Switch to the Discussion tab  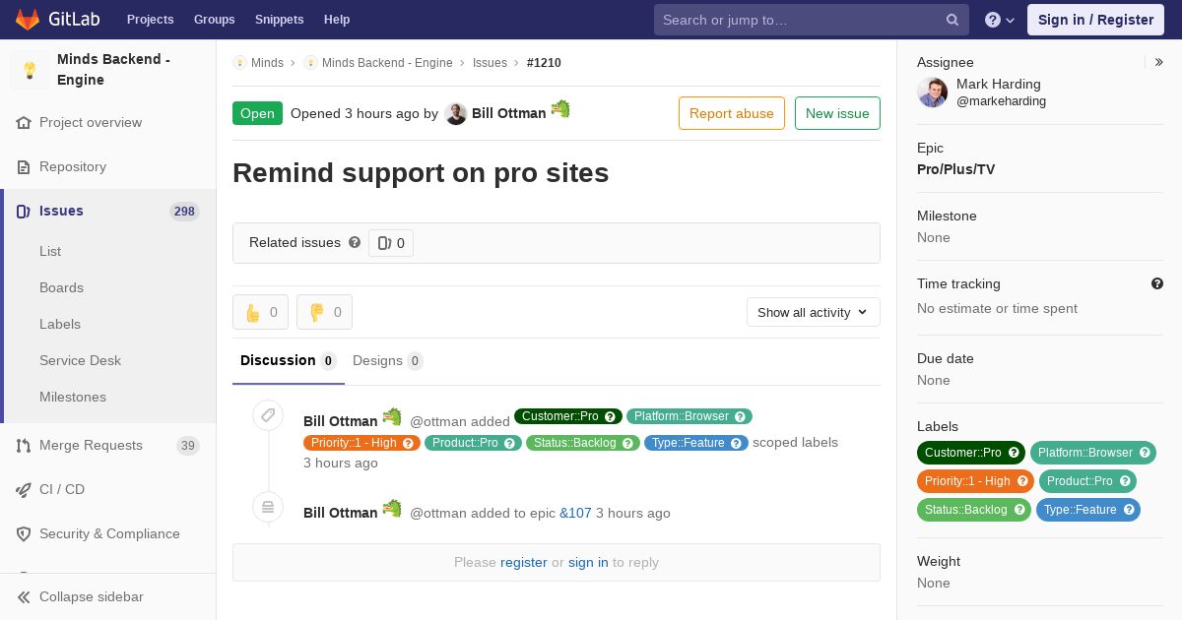[x=289, y=360]
